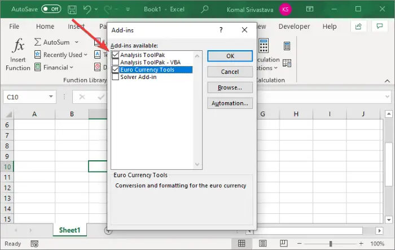
Task: Select the Solver Add-in list entry
Action: [x=138, y=77]
